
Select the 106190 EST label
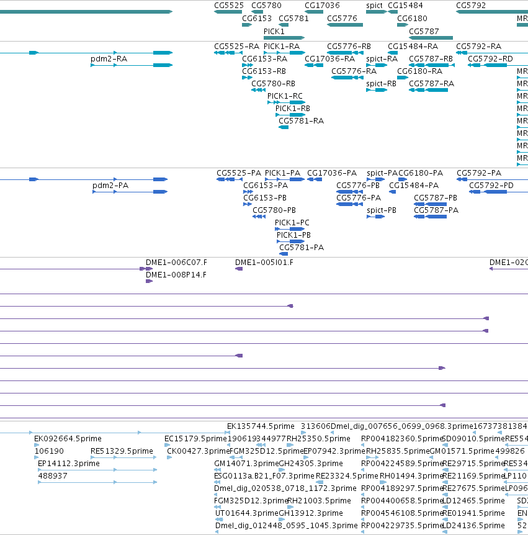pyautogui.click(x=49, y=451)
